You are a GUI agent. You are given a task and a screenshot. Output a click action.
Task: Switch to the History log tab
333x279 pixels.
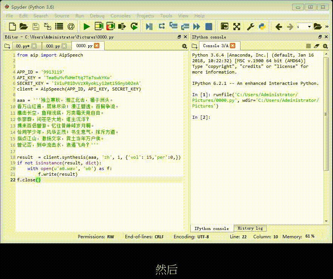[x=250, y=228]
